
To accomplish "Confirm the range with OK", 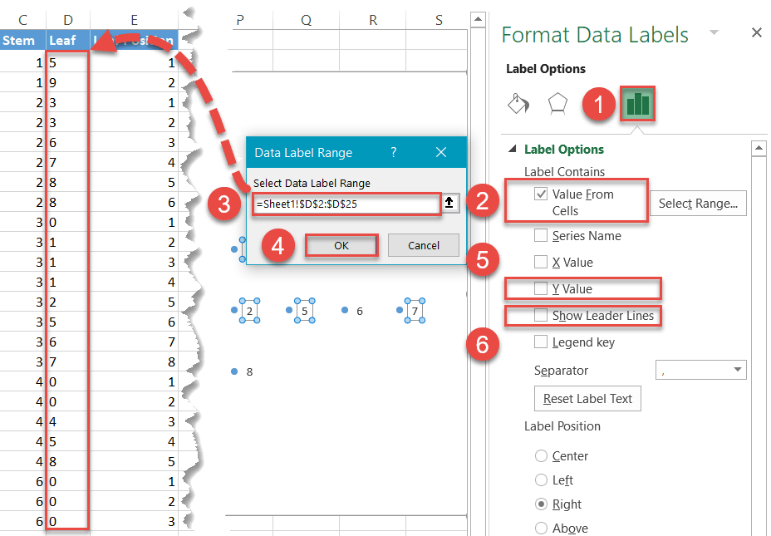I will tap(341, 245).
